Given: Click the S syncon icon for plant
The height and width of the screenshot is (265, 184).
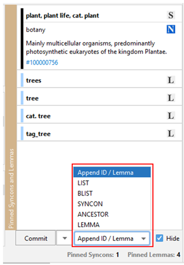Looking at the screenshot, I should pyautogui.click(x=170, y=15).
